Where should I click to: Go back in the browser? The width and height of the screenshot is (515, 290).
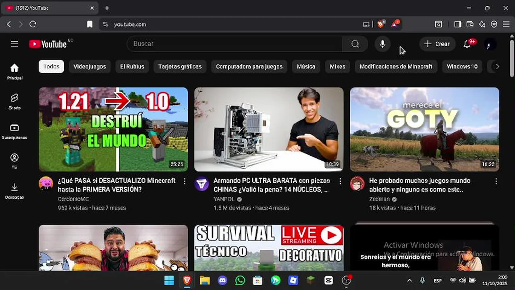(9, 24)
